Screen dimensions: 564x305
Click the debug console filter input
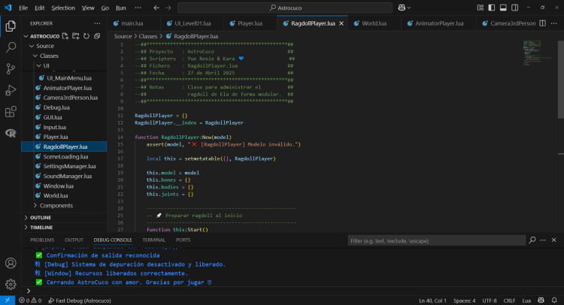432,240
